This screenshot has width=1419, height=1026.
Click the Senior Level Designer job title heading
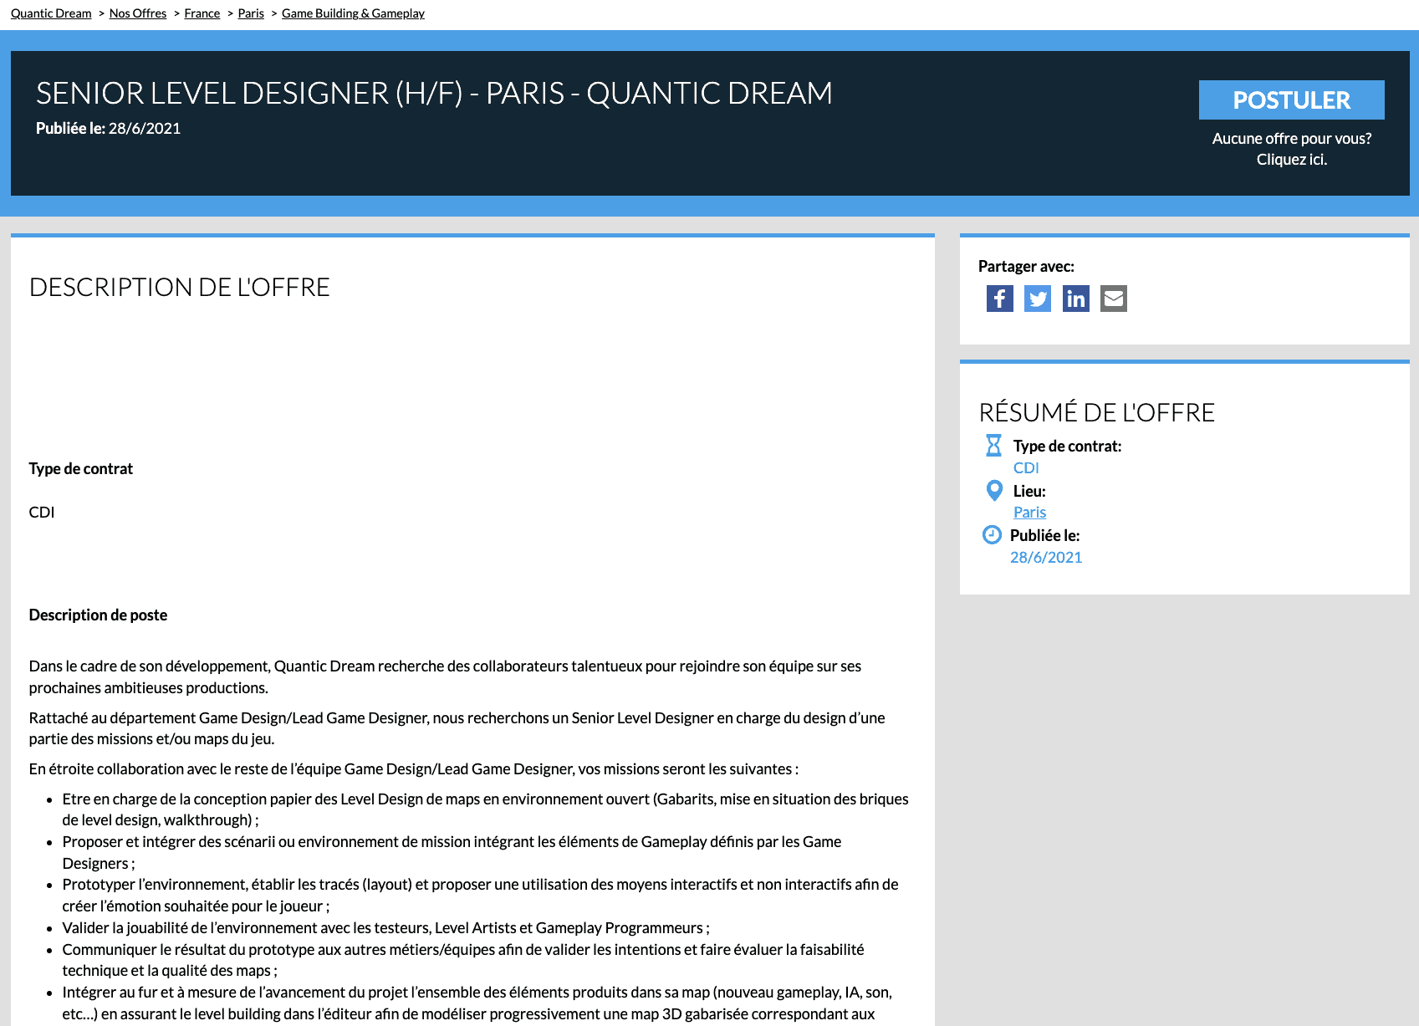point(434,94)
